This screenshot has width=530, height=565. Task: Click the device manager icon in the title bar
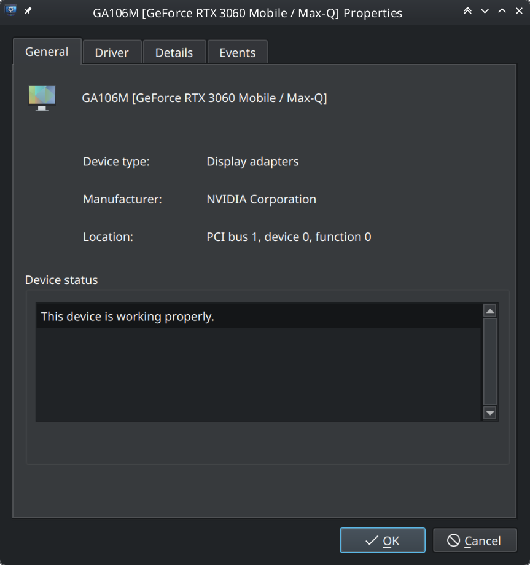click(x=11, y=10)
